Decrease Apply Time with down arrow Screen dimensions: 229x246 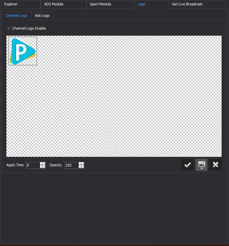[42, 167]
